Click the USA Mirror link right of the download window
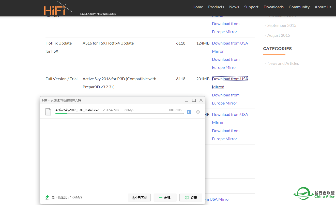 230,118
